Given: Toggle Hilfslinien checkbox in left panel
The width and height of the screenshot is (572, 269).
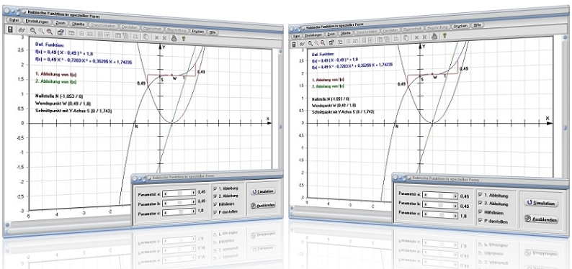Looking at the screenshot, I should 215,204.
